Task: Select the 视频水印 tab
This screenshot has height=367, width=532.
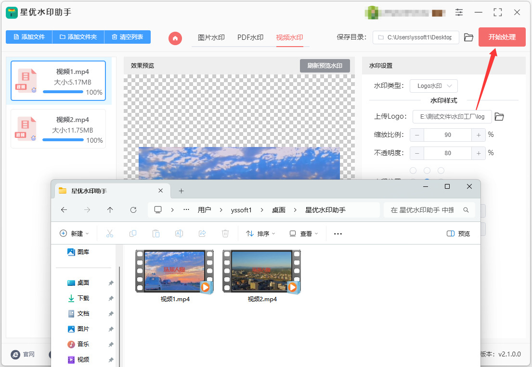Action: point(289,37)
